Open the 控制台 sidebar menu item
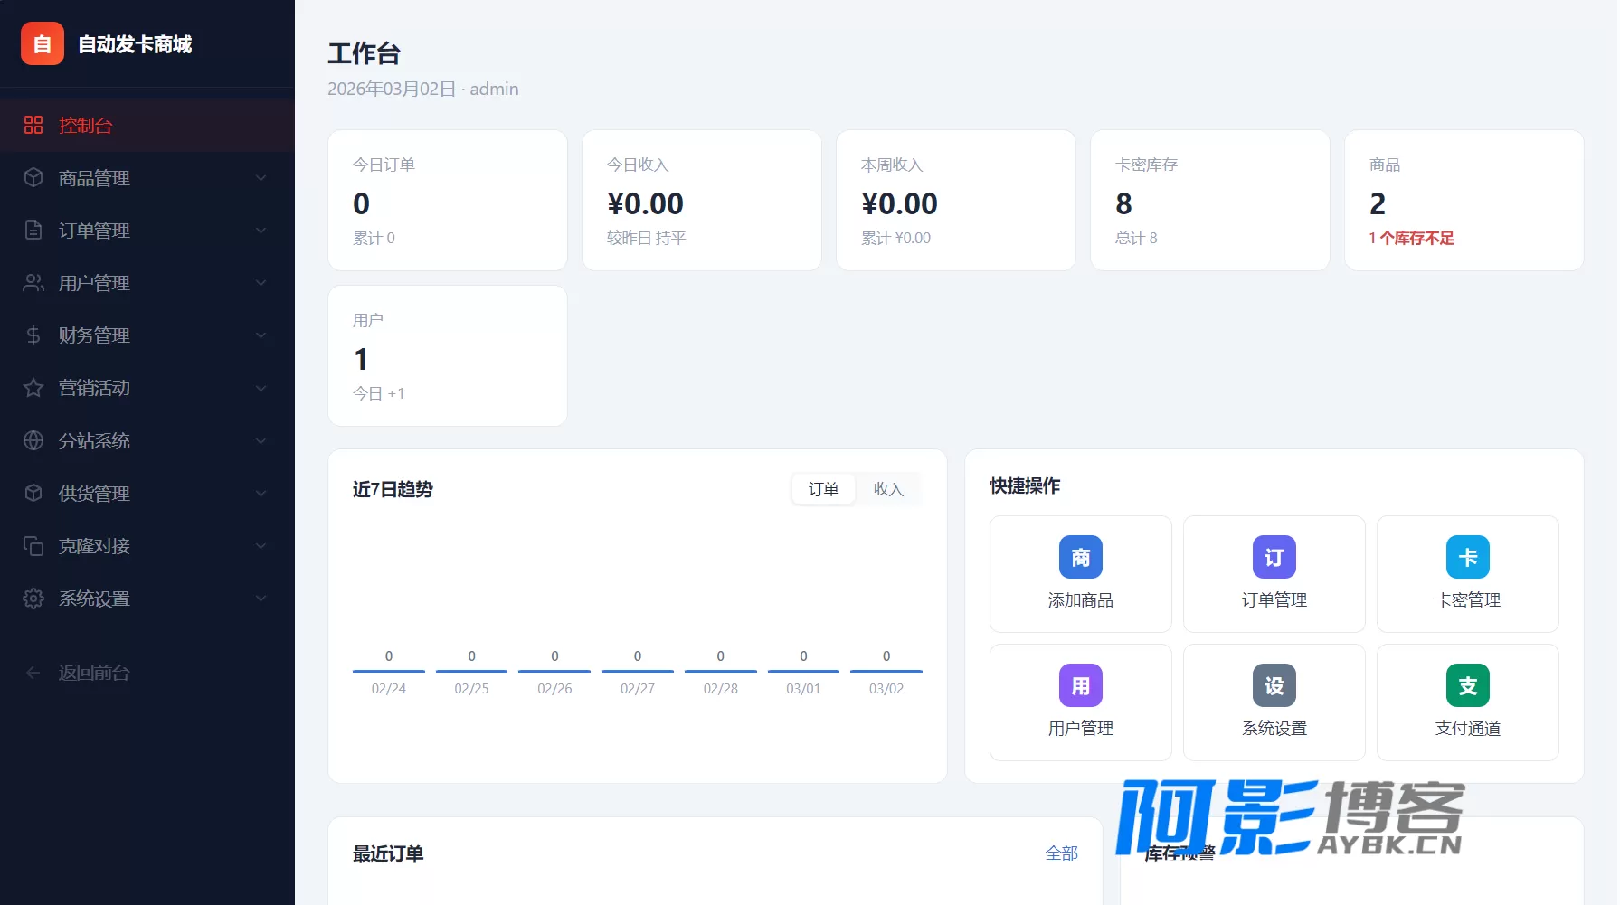Image resolution: width=1620 pixels, height=905 pixels. coord(147,125)
